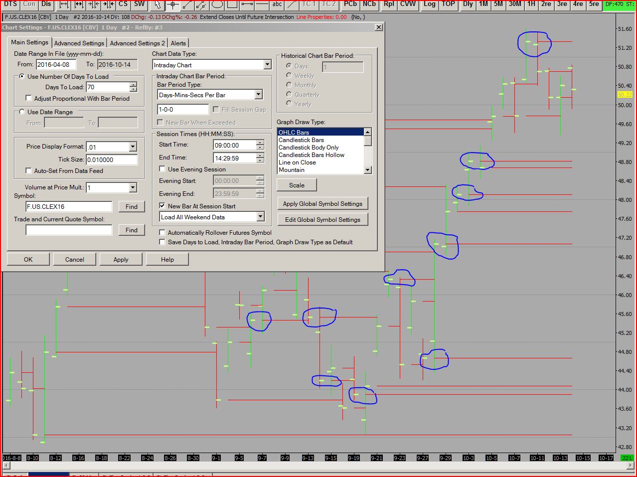This screenshot has width=637, height=477.
Task: Click the Symbol input field
Action: [69, 207]
